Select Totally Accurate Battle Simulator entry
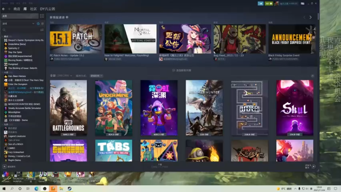This screenshot has height=192, width=341. (x=23, y=108)
